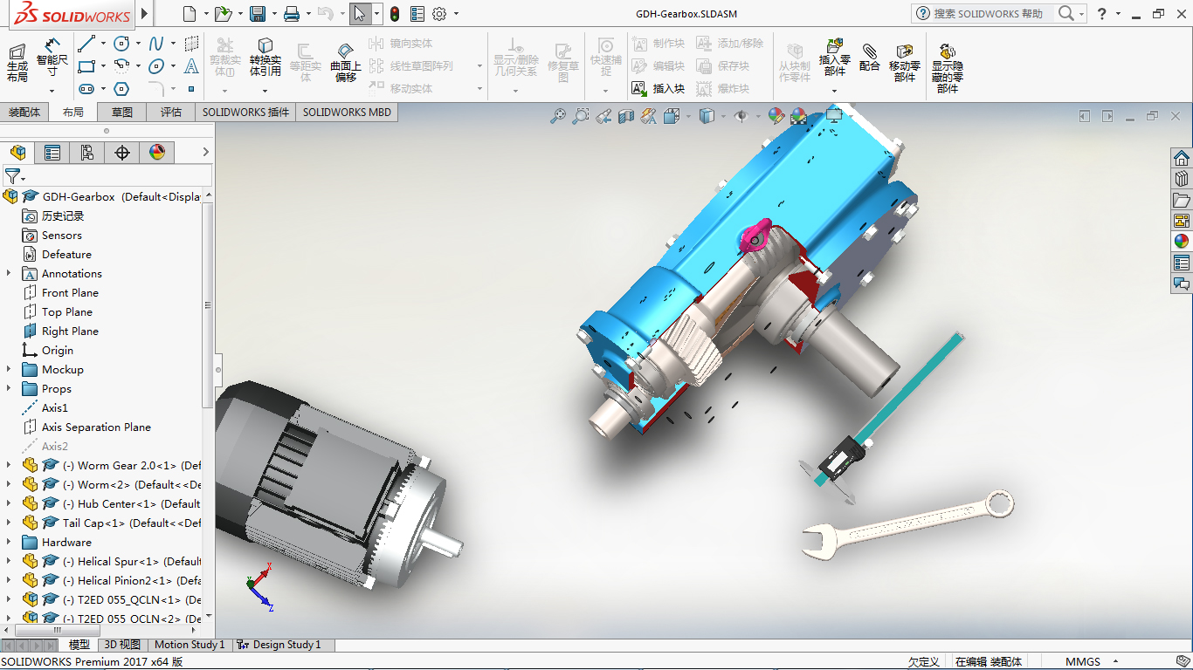Open the Insert Components dropdown arrow

834,91
